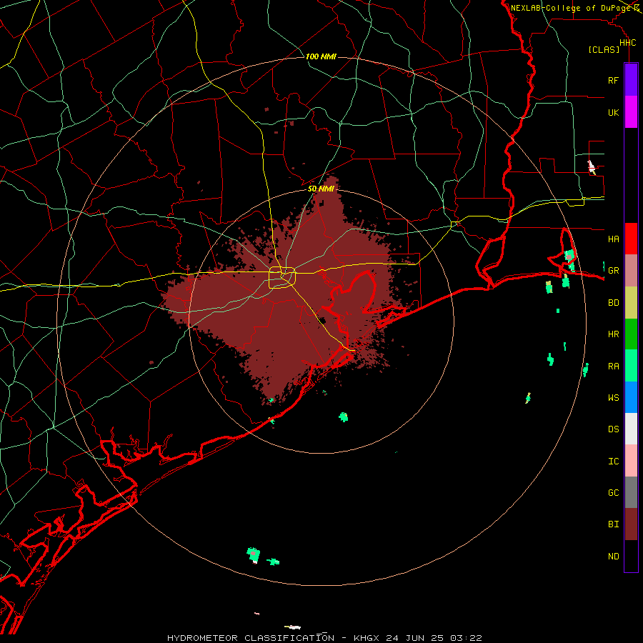Click the gray GC legend swatch
The width and height of the screenshot is (643, 643).
point(631,492)
